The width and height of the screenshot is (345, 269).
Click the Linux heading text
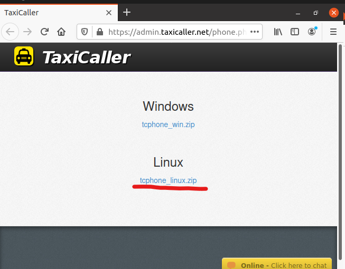tap(169, 162)
